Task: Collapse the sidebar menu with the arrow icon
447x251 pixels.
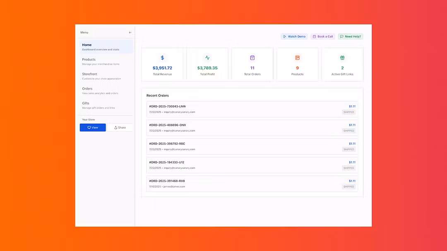Action: (x=130, y=33)
